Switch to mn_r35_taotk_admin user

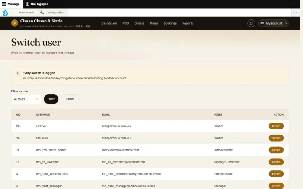pyautogui.click(x=276, y=150)
